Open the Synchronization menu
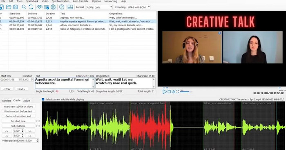The image size is (286, 150). point(60,1)
